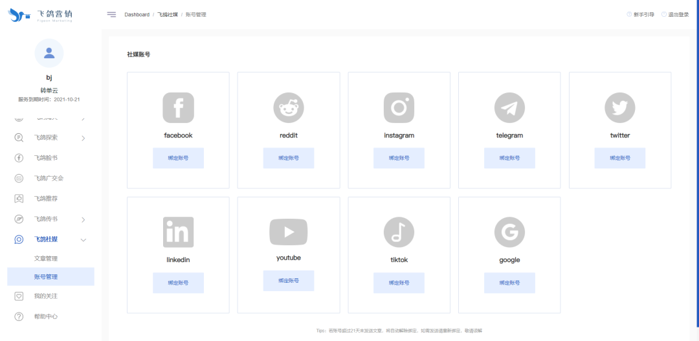Click the telegram card label

point(509,135)
